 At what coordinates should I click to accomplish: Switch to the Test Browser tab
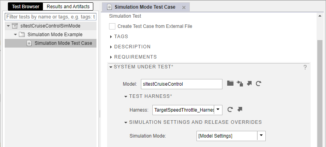tap(25, 6)
